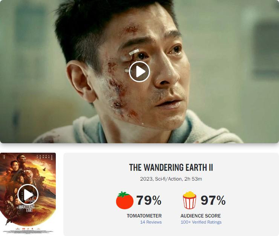Click The Wandering Earth II title heading
Image resolution: width=279 pixels, height=236 pixels.
pyautogui.click(x=171, y=167)
